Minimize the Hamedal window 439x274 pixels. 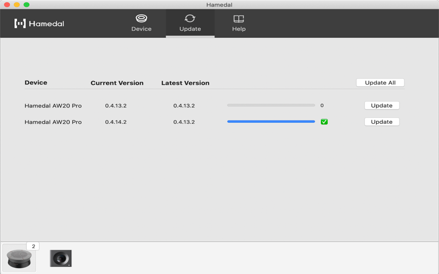(x=17, y=4)
